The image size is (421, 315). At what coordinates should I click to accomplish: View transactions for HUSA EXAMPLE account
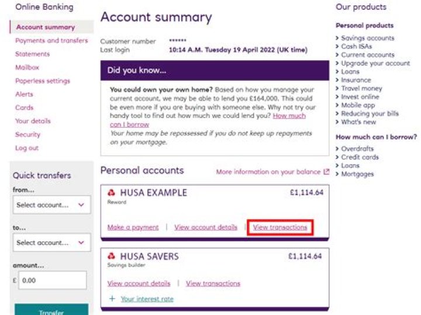point(280,227)
